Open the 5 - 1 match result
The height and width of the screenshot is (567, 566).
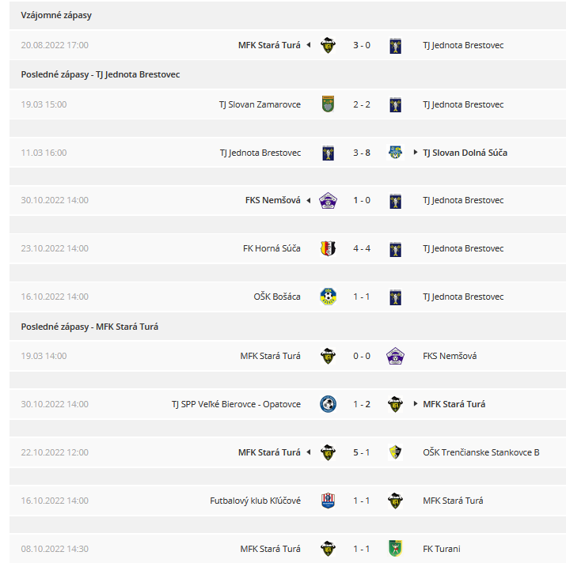[362, 452]
